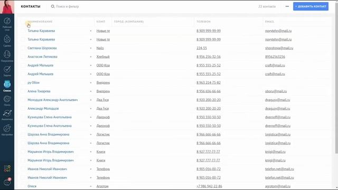Open the user profile avatar
The image size is (338, 190).
pos(7,7)
